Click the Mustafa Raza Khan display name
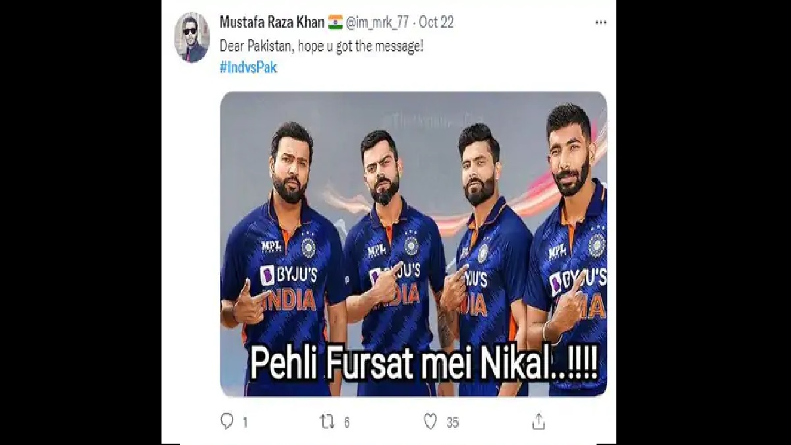This screenshot has width=791, height=445. 272,22
